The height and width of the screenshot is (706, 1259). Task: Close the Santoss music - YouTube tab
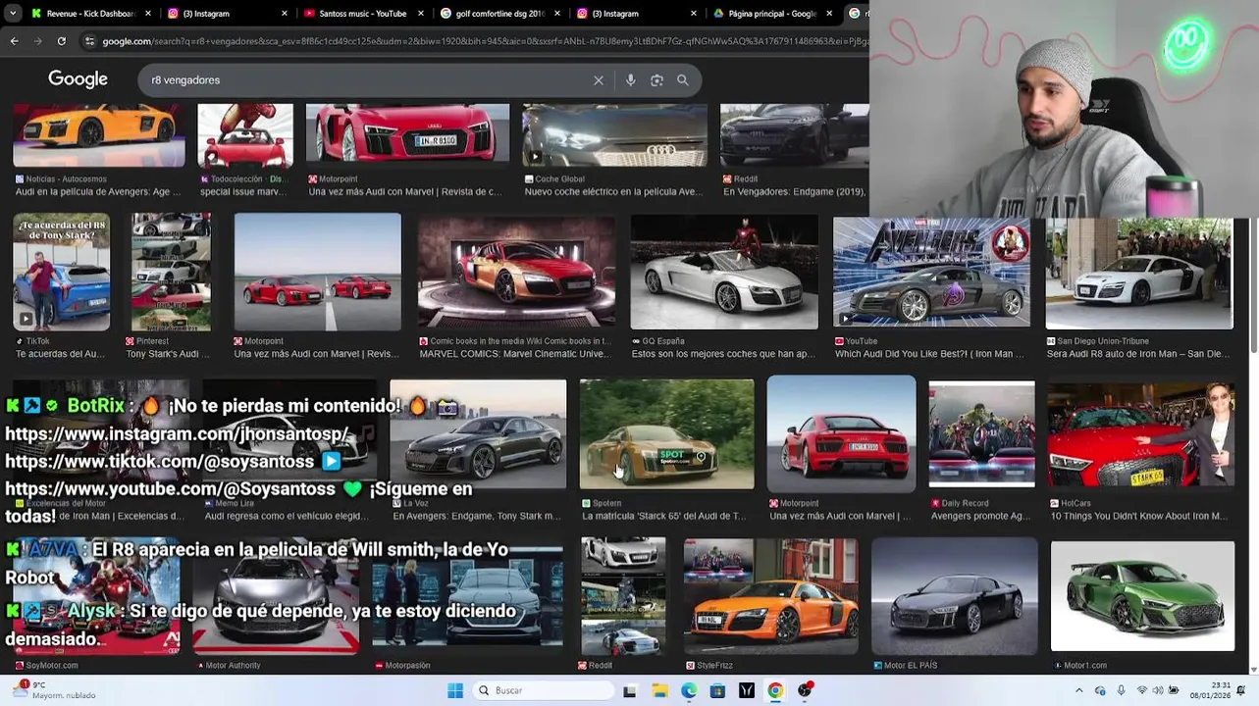pos(421,14)
